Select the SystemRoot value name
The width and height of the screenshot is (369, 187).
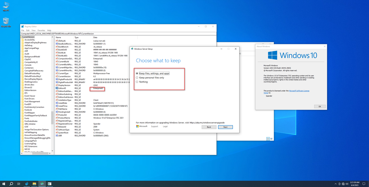pyautogui.click(x=63, y=133)
